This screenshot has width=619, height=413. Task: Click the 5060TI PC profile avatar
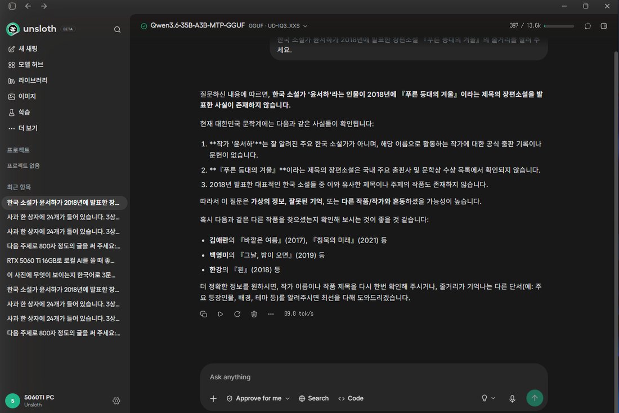click(12, 401)
